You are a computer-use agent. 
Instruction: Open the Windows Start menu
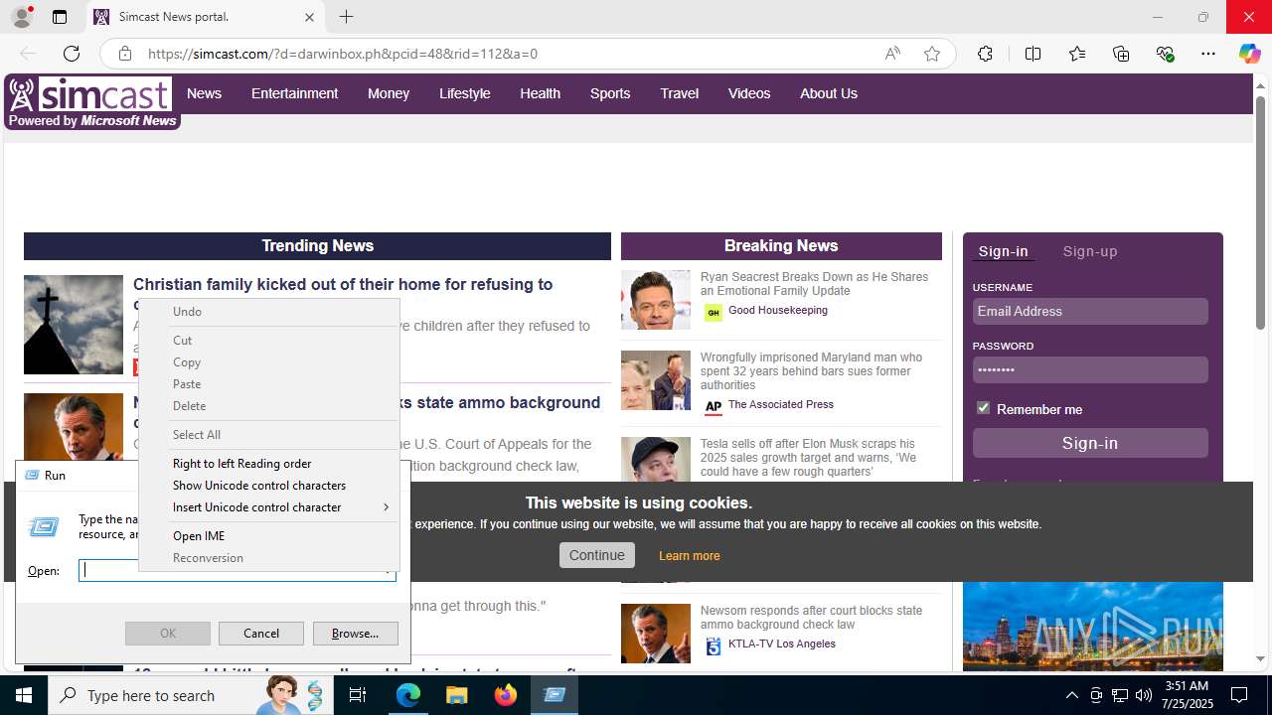pyautogui.click(x=24, y=695)
